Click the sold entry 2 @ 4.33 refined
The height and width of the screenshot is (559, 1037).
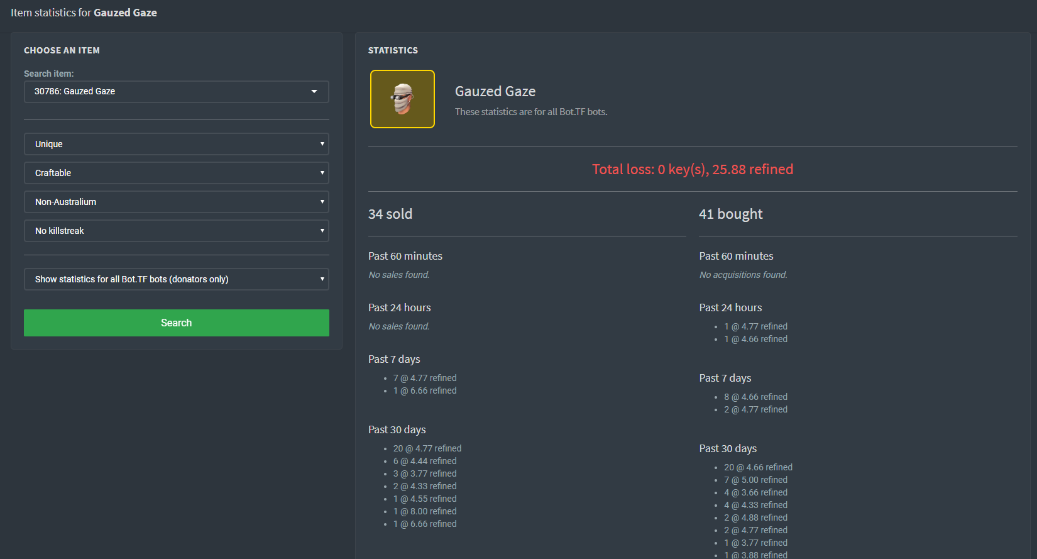pyautogui.click(x=425, y=486)
